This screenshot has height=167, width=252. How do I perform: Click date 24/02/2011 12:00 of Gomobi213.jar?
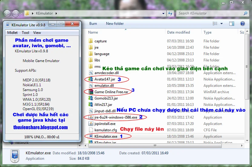180,98
